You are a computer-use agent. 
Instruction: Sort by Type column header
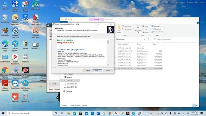click(x=139, y=44)
